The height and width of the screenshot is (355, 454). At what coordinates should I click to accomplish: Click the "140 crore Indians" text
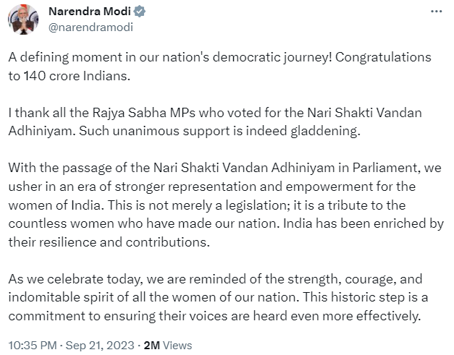click(77, 76)
